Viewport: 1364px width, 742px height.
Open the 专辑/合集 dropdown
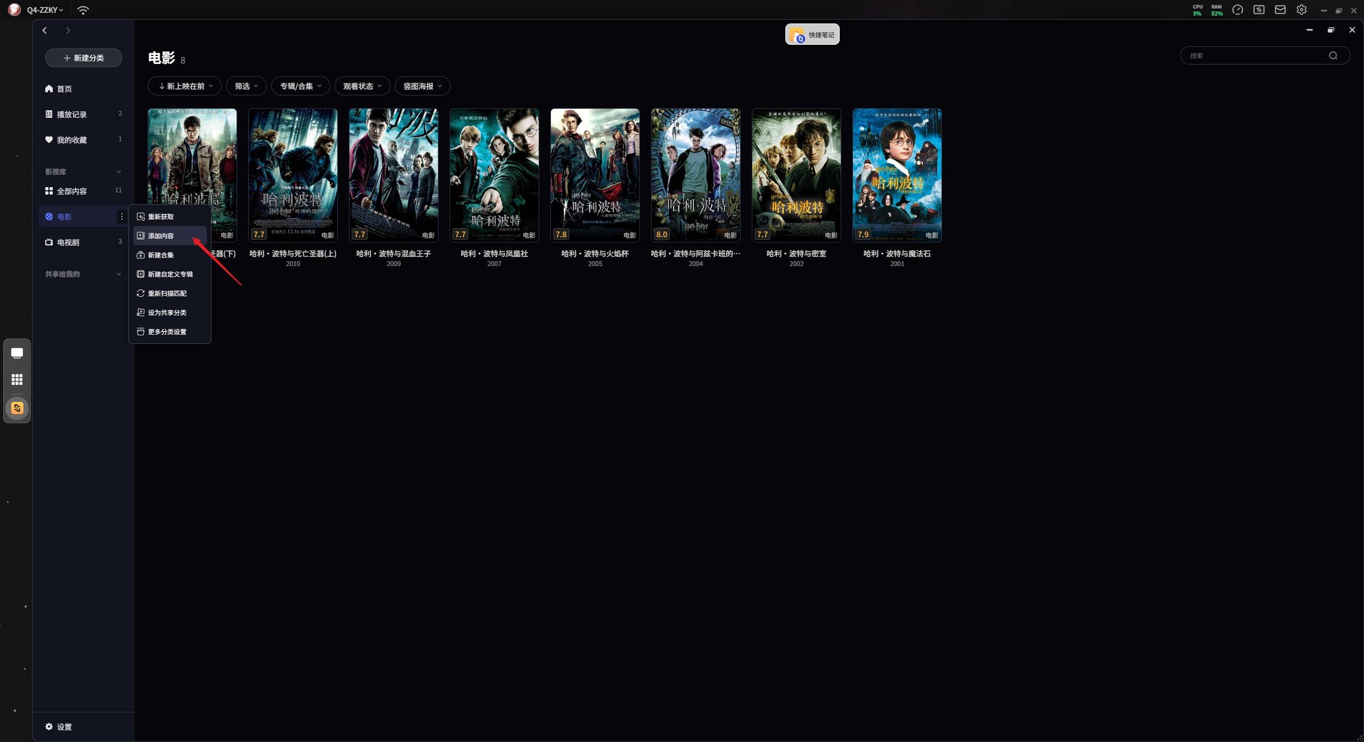[301, 86]
